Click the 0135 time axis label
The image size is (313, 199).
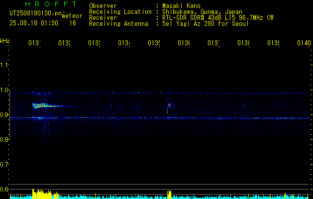(x=154, y=43)
